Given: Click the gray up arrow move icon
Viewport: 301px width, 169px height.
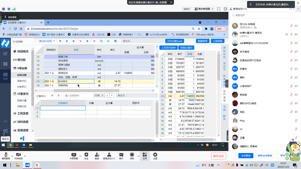Looking at the screenshot, I should click(94, 41).
